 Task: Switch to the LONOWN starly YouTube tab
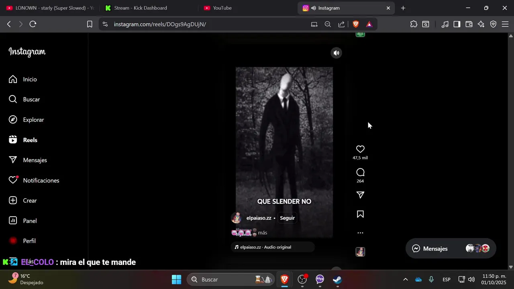(50, 8)
